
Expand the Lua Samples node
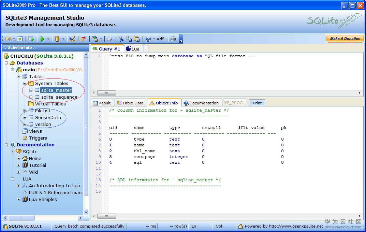pos(18,200)
